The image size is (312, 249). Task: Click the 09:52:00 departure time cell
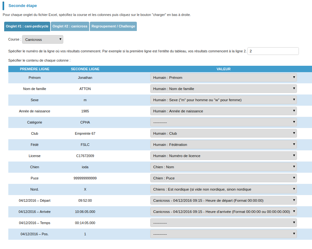(85, 200)
